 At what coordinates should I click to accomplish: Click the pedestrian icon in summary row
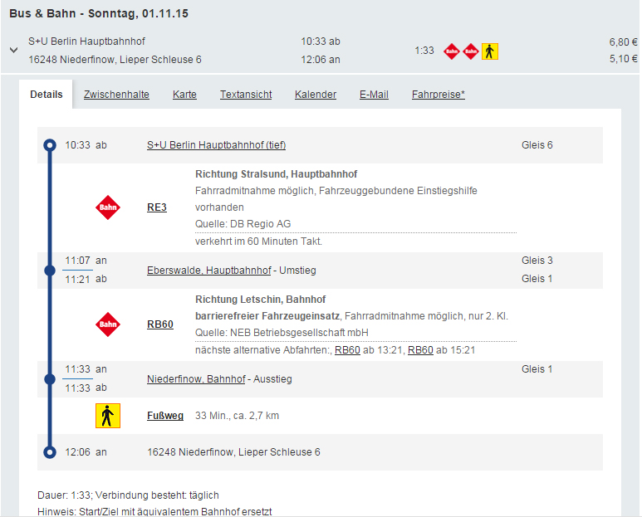point(490,51)
